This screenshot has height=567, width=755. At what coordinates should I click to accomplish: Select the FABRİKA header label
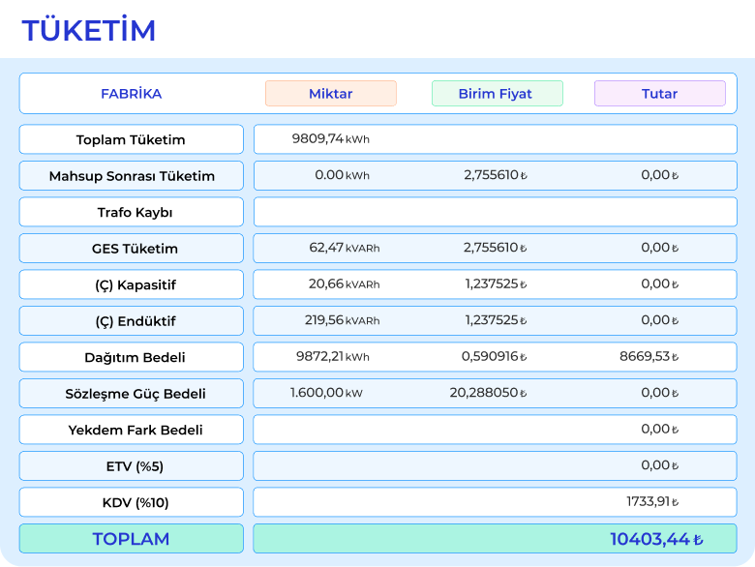131,94
